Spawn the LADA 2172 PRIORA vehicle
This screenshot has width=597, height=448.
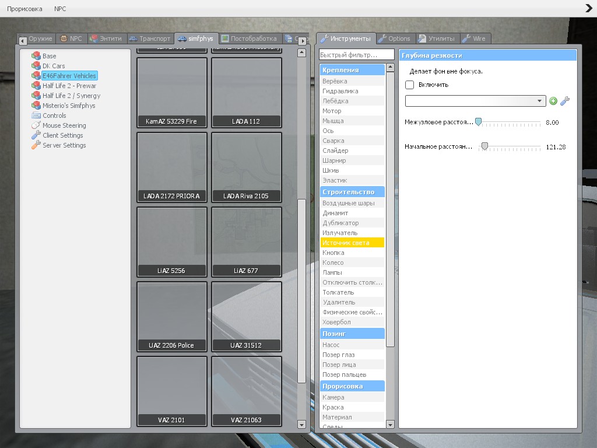(172, 167)
